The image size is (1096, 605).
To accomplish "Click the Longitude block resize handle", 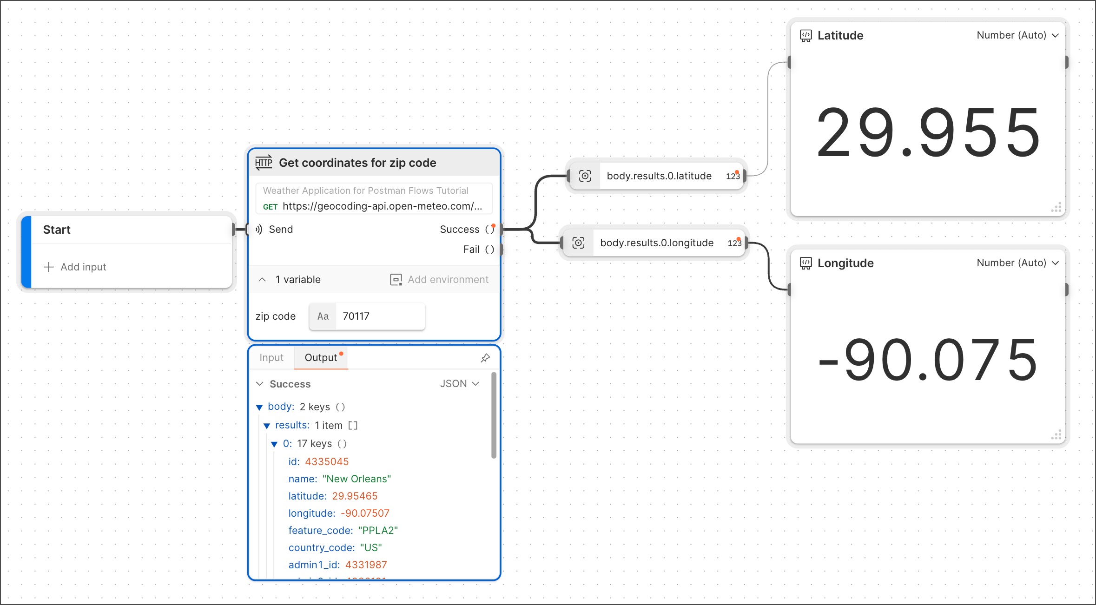I will point(1056,435).
